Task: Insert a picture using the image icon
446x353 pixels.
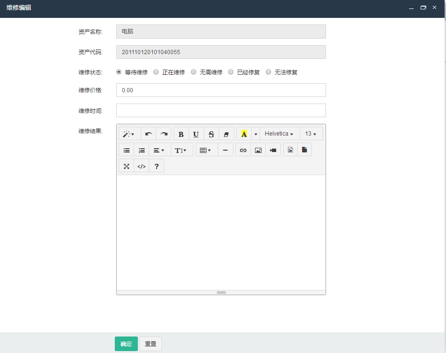Action: pyautogui.click(x=258, y=151)
